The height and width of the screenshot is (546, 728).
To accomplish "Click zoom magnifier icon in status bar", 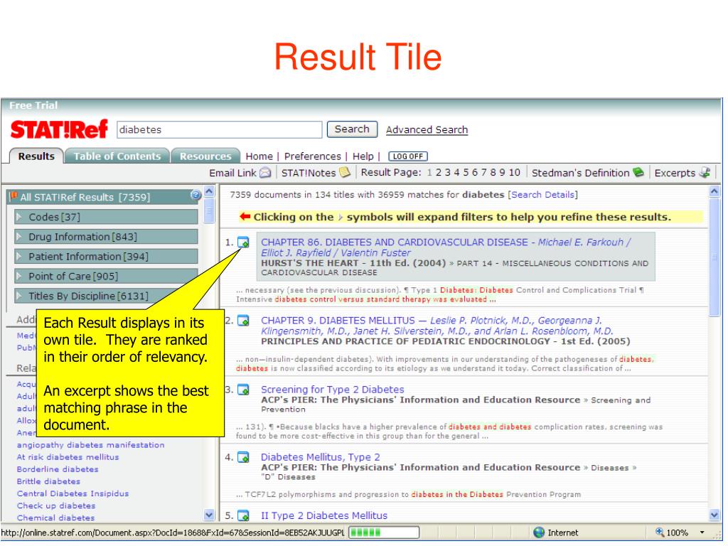I will (660, 532).
